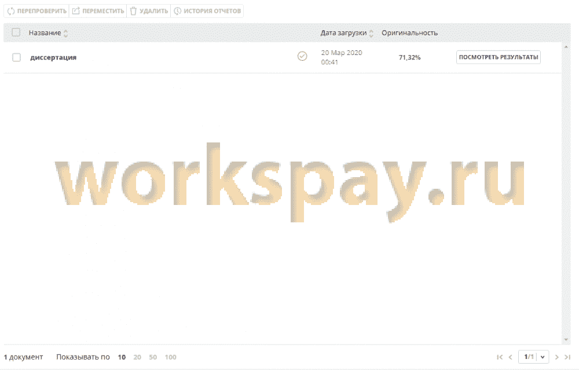Toggle the select-all checkbox in header
579x370 pixels.
16,32
